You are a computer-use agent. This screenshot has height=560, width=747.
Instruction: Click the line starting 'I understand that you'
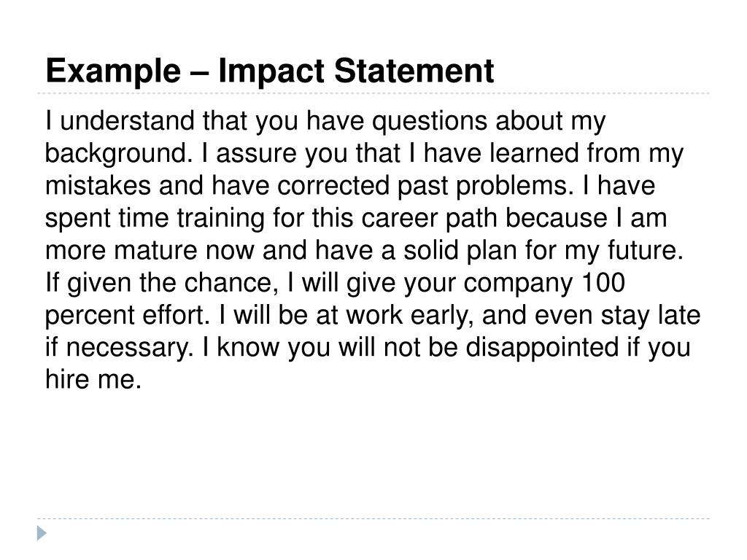pyautogui.click(x=325, y=121)
